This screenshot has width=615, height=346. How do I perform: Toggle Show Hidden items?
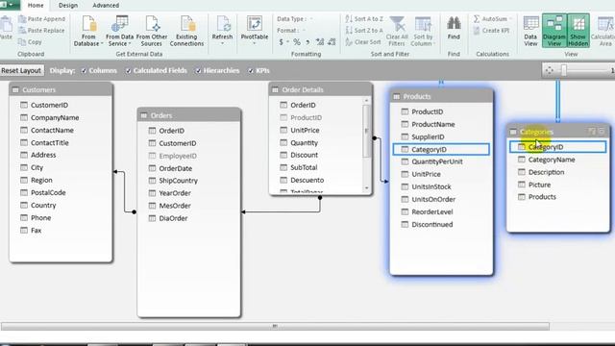578,31
